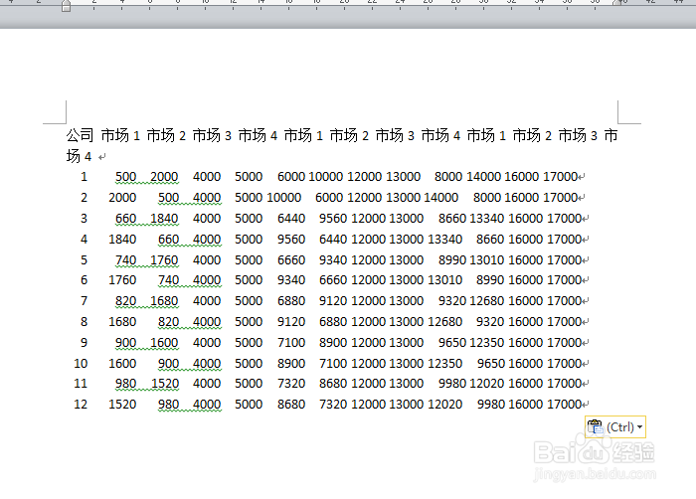Click the 公司 header text
This screenshot has width=696, height=499.
click(80, 135)
